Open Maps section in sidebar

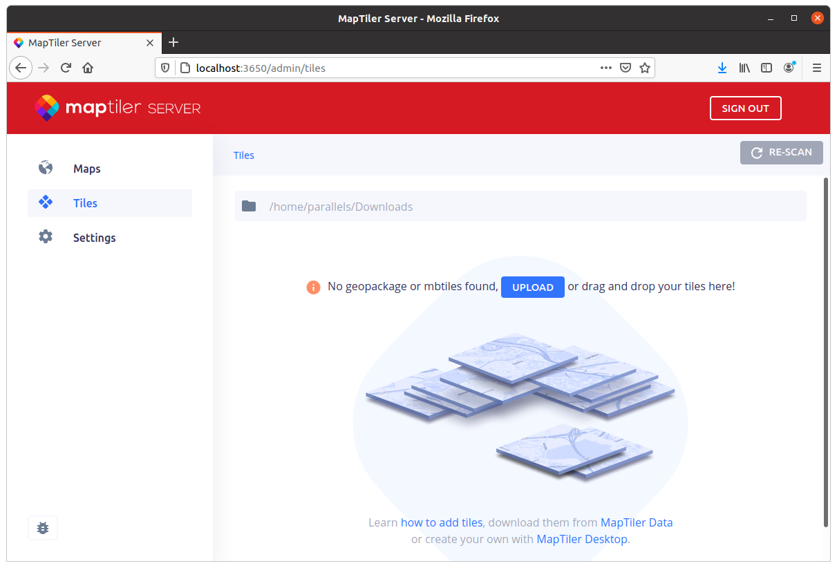[86, 169]
